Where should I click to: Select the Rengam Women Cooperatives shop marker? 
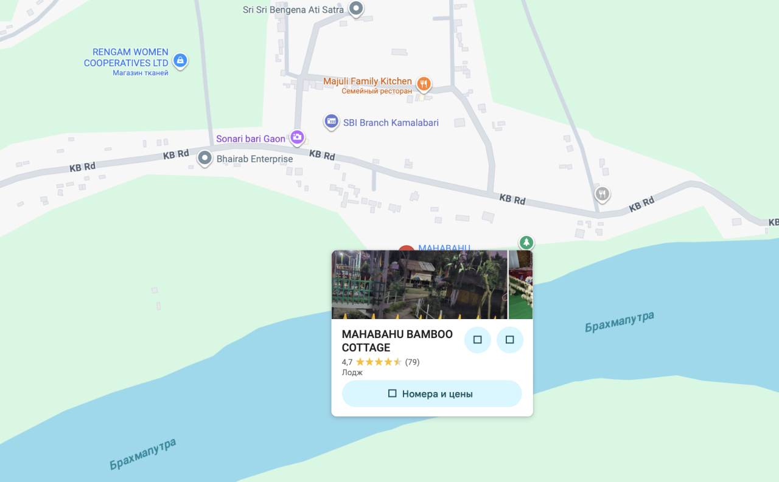(180, 61)
